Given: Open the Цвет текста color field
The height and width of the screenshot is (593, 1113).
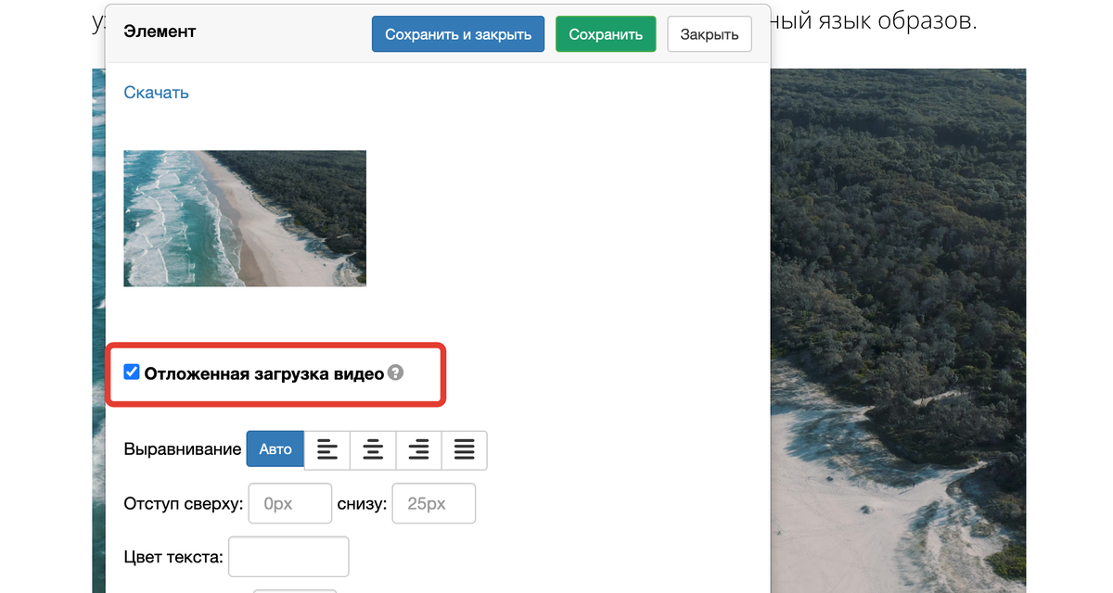Looking at the screenshot, I should [x=288, y=557].
